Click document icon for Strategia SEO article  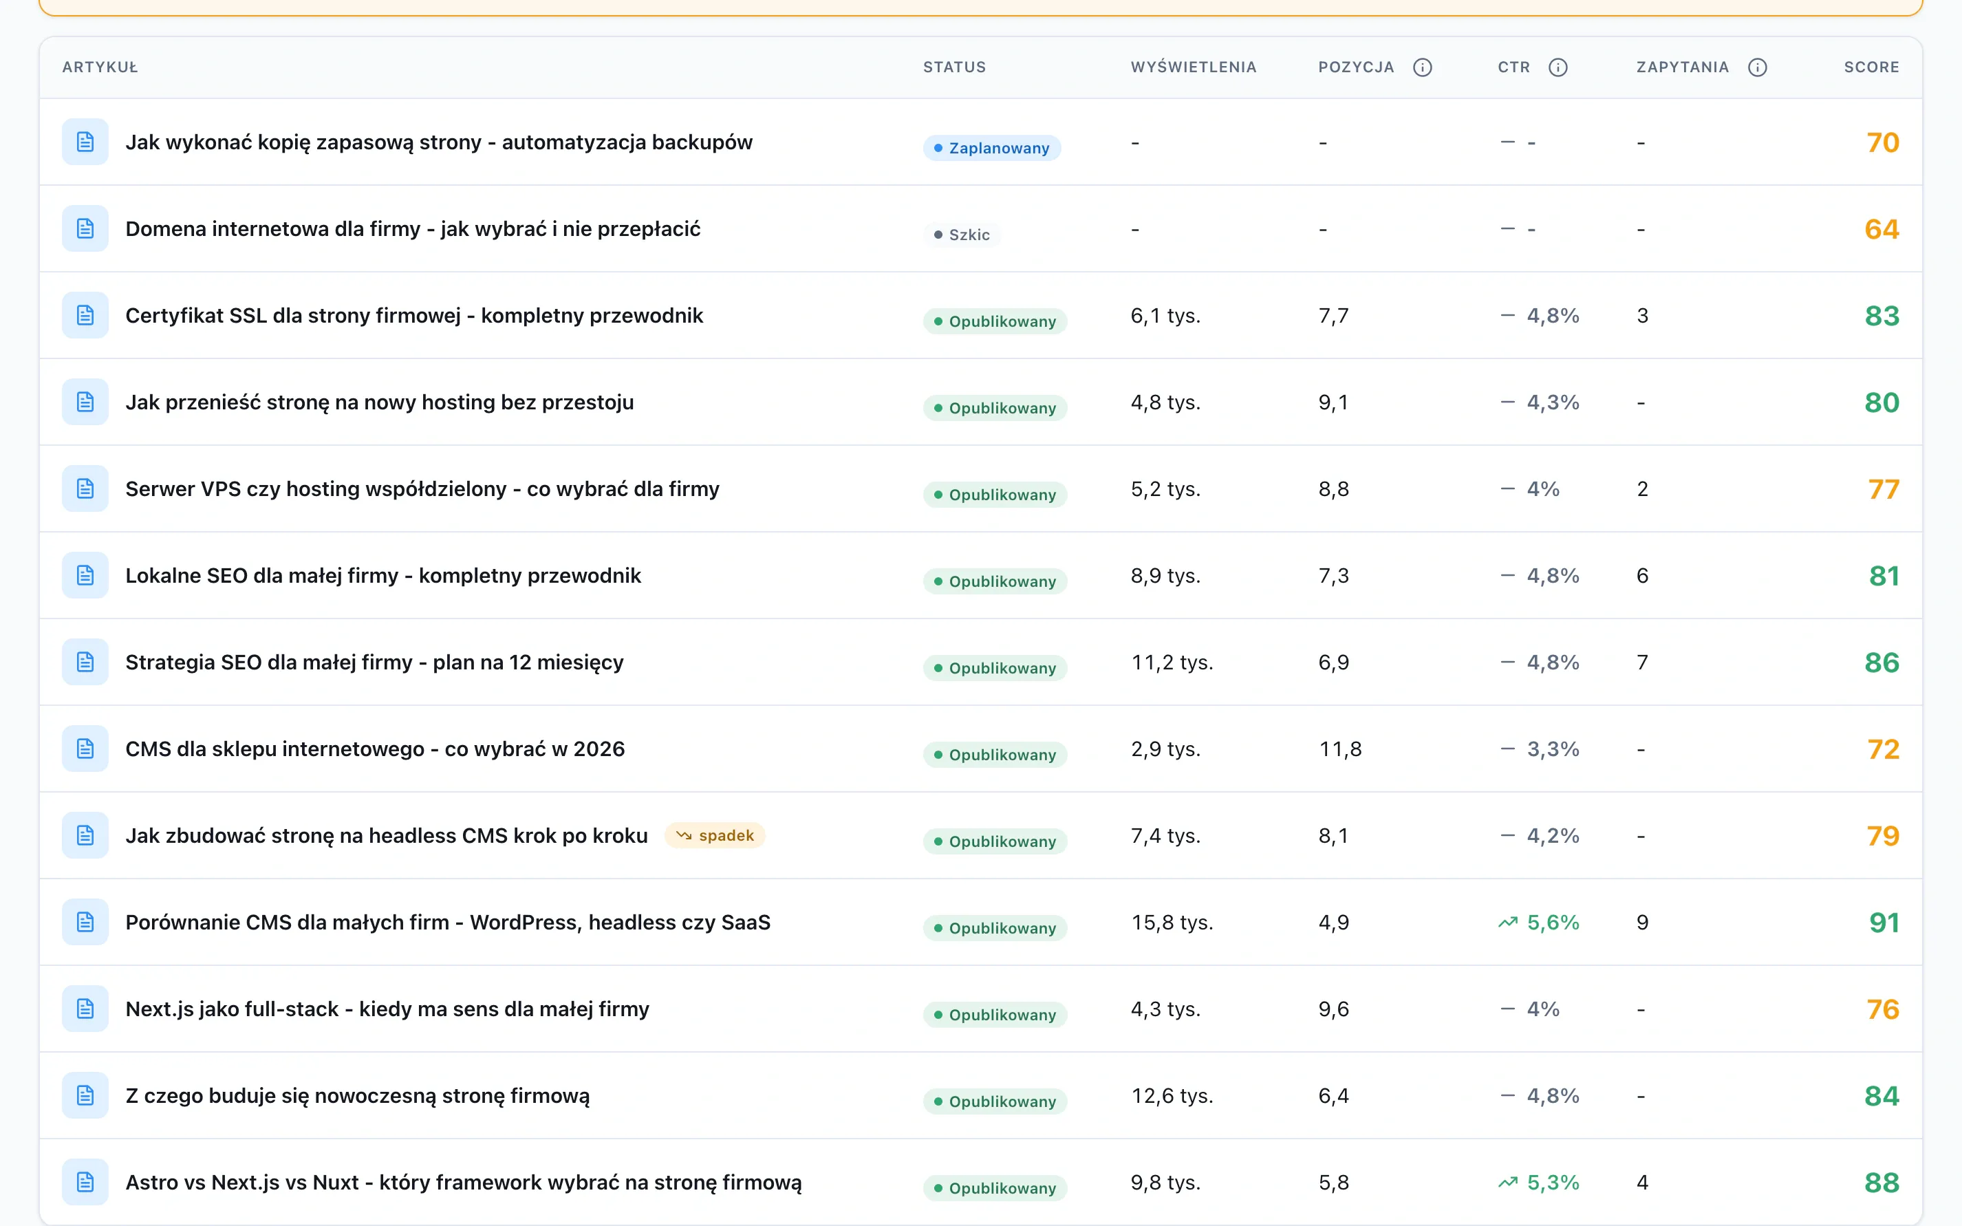click(85, 663)
